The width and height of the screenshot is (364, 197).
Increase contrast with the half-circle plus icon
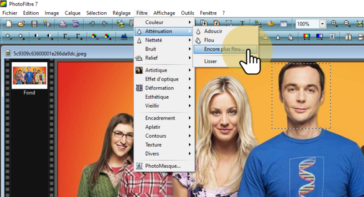tap(50, 36)
